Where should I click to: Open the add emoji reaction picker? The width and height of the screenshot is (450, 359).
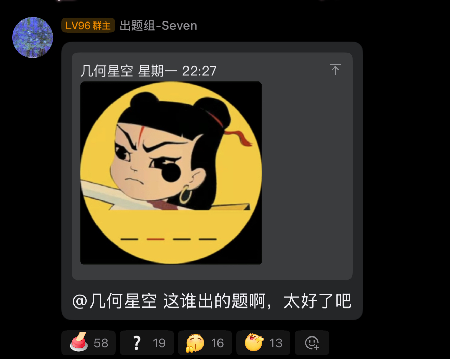tap(312, 343)
